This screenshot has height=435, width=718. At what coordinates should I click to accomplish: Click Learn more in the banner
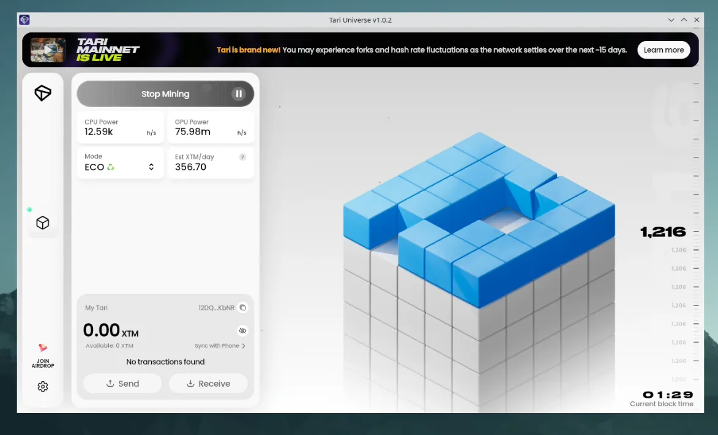[664, 50]
